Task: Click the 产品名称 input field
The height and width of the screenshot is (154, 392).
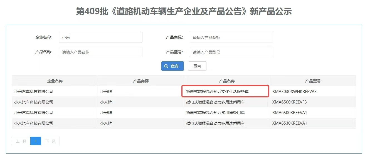Action: pos(101,52)
